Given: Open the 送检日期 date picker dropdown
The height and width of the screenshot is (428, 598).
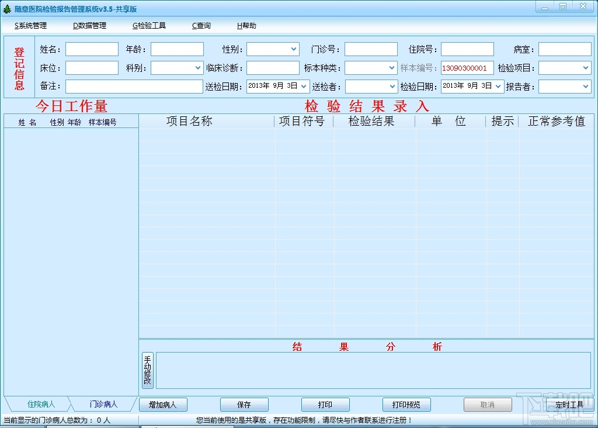Looking at the screenshot, I should click(x=304, y=87).
